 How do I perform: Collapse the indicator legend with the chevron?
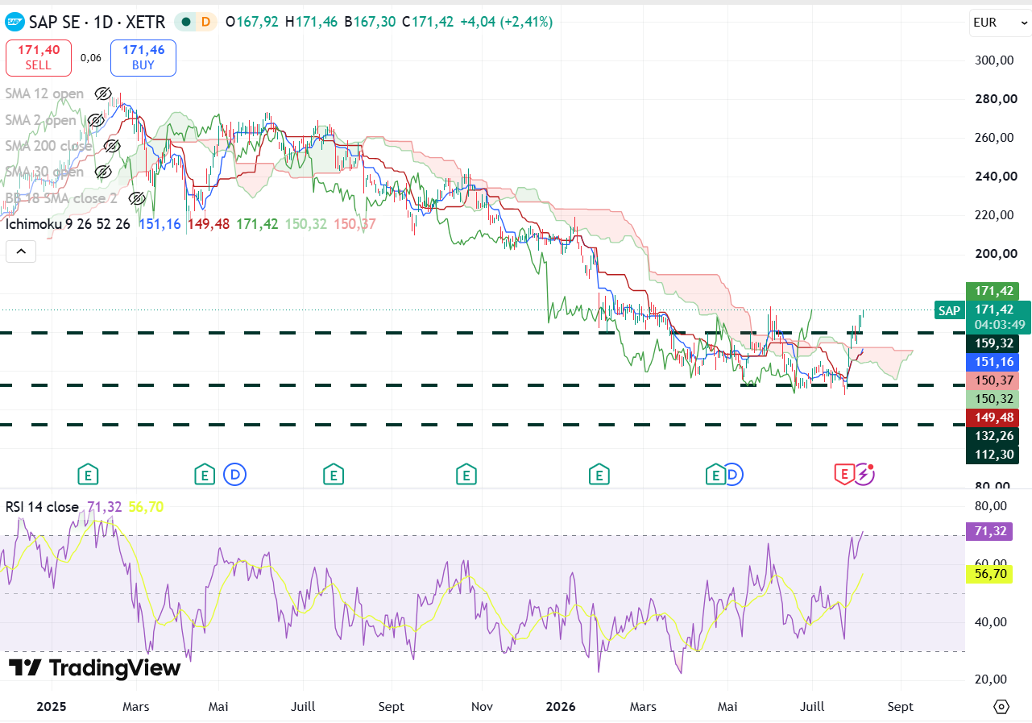21,251
